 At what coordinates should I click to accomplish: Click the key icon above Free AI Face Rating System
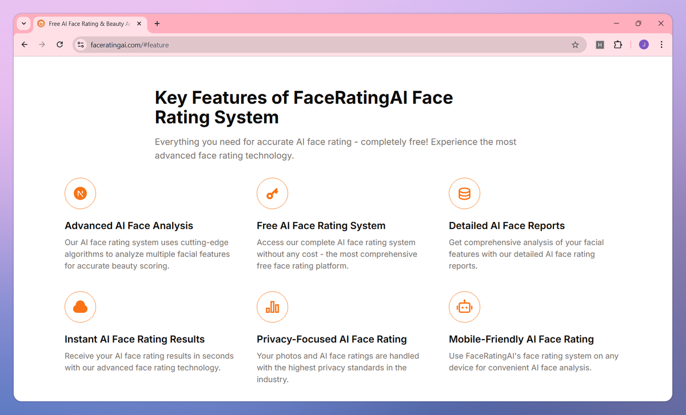(x=272, y=194)
